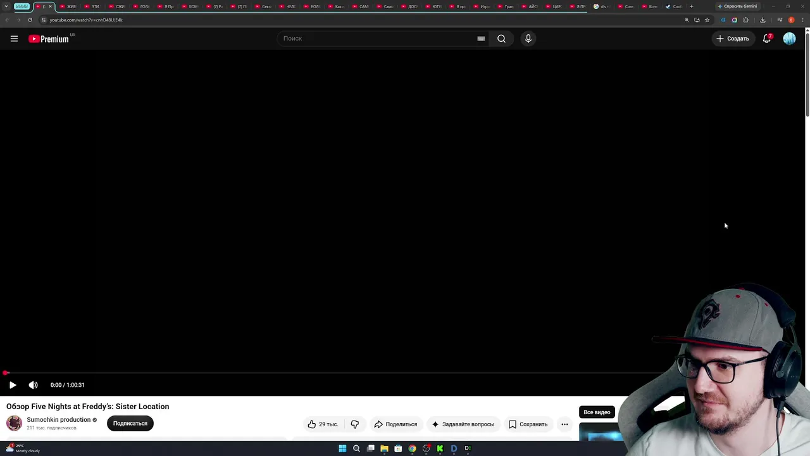Click the youtube.com address bar URL
Image resolution: width=810 pixels, height=456 pixels.
[86, 20]
